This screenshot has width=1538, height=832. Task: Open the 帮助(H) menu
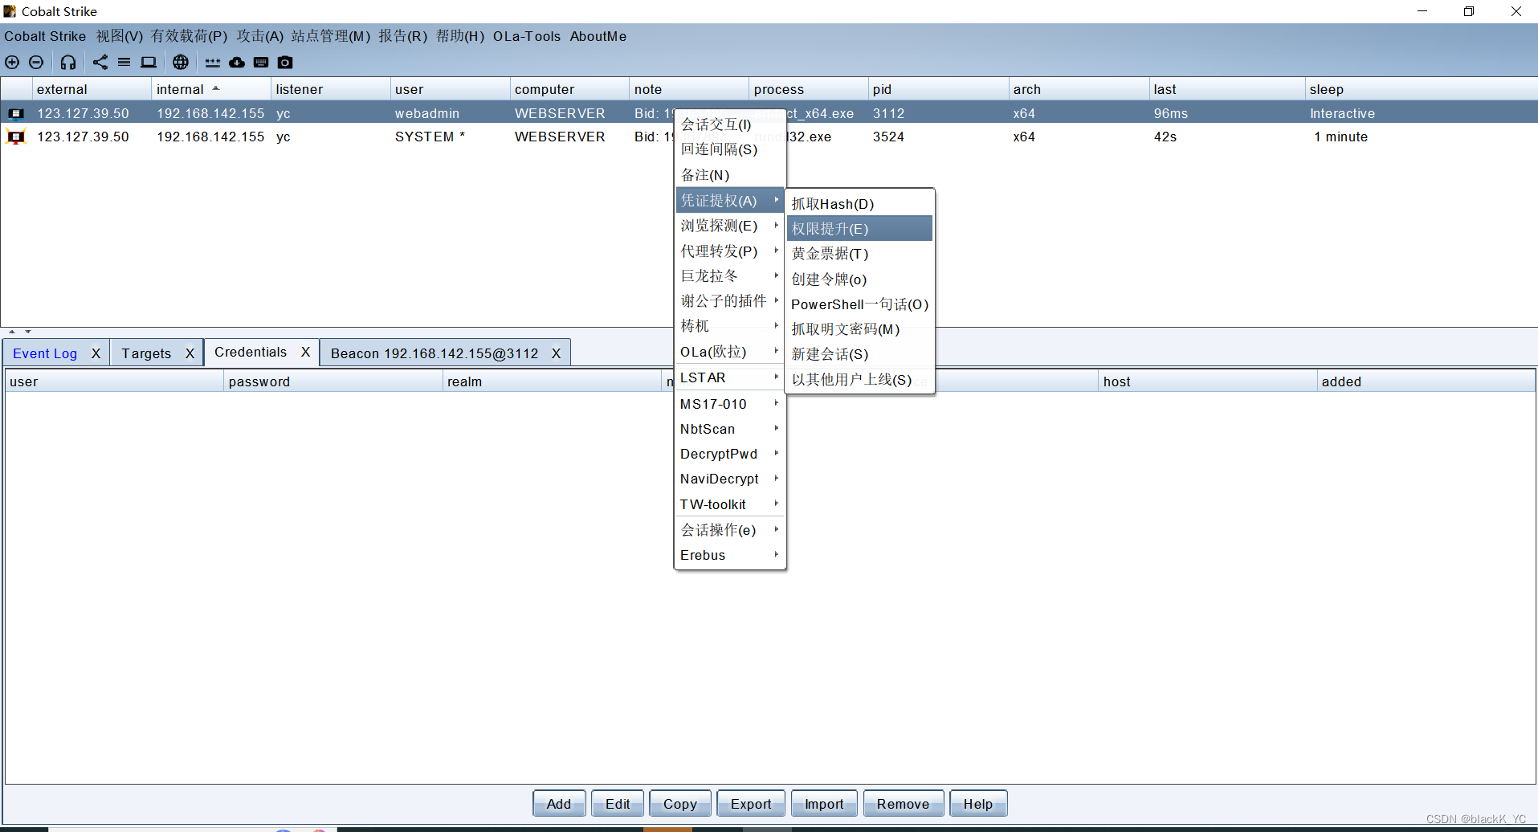[x=460, y=36]
